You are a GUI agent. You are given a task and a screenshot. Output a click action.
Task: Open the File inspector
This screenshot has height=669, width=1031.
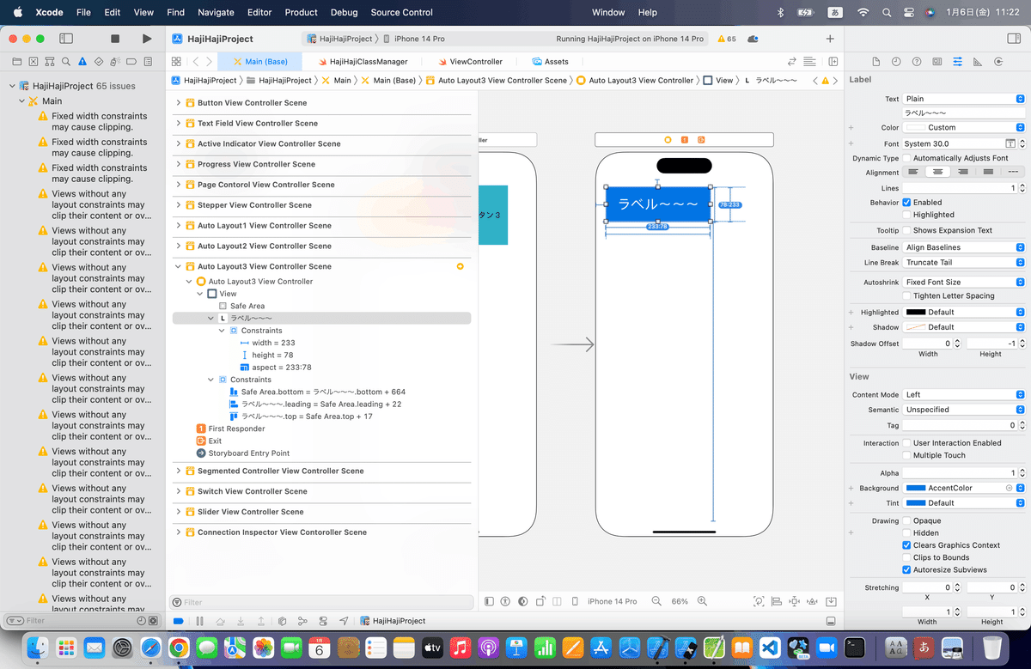pos(875,62)
